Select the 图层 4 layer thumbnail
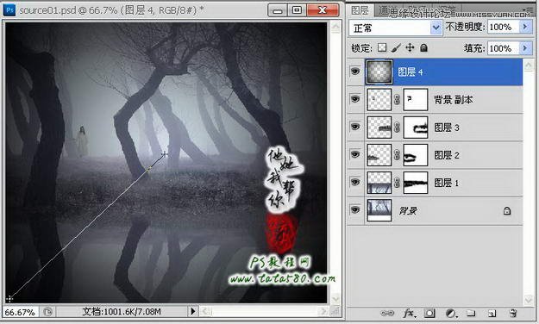 pos(379,72)
